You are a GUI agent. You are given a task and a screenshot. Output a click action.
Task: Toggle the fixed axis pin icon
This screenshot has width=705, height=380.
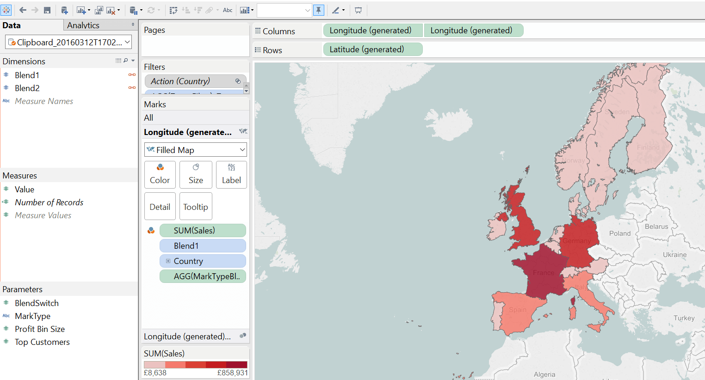[318, 10]
